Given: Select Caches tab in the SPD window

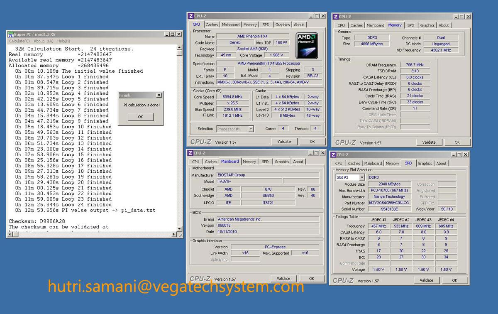Looking at the screenshot, I should tap(354, 164).
